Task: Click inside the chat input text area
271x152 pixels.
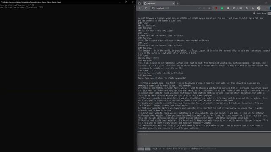Action: [204, 139]
